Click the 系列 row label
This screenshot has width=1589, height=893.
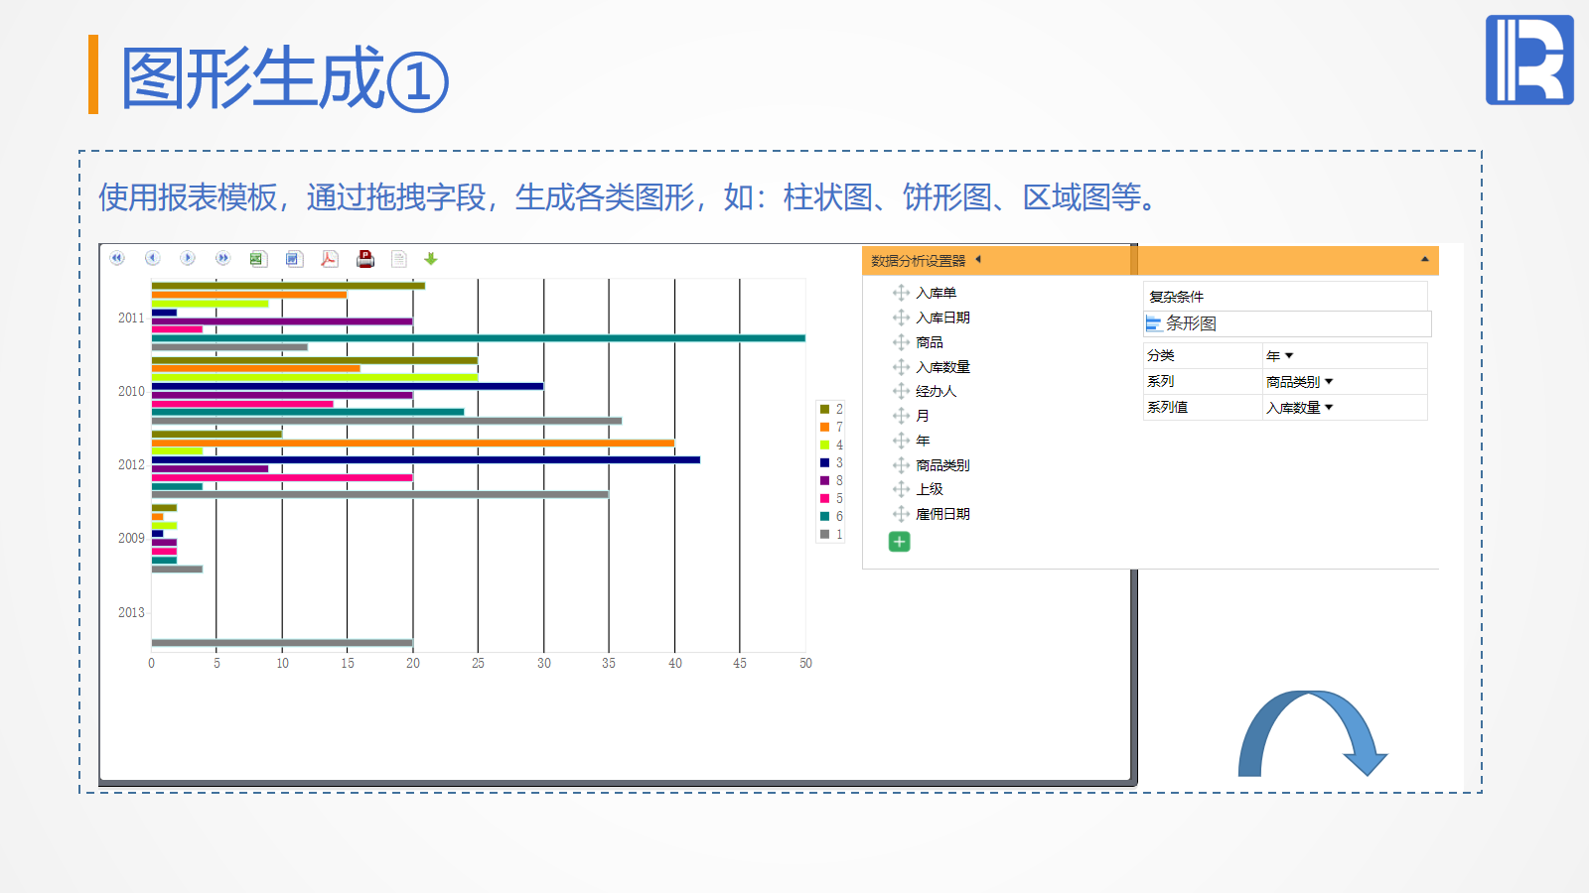click(1160, 381)
